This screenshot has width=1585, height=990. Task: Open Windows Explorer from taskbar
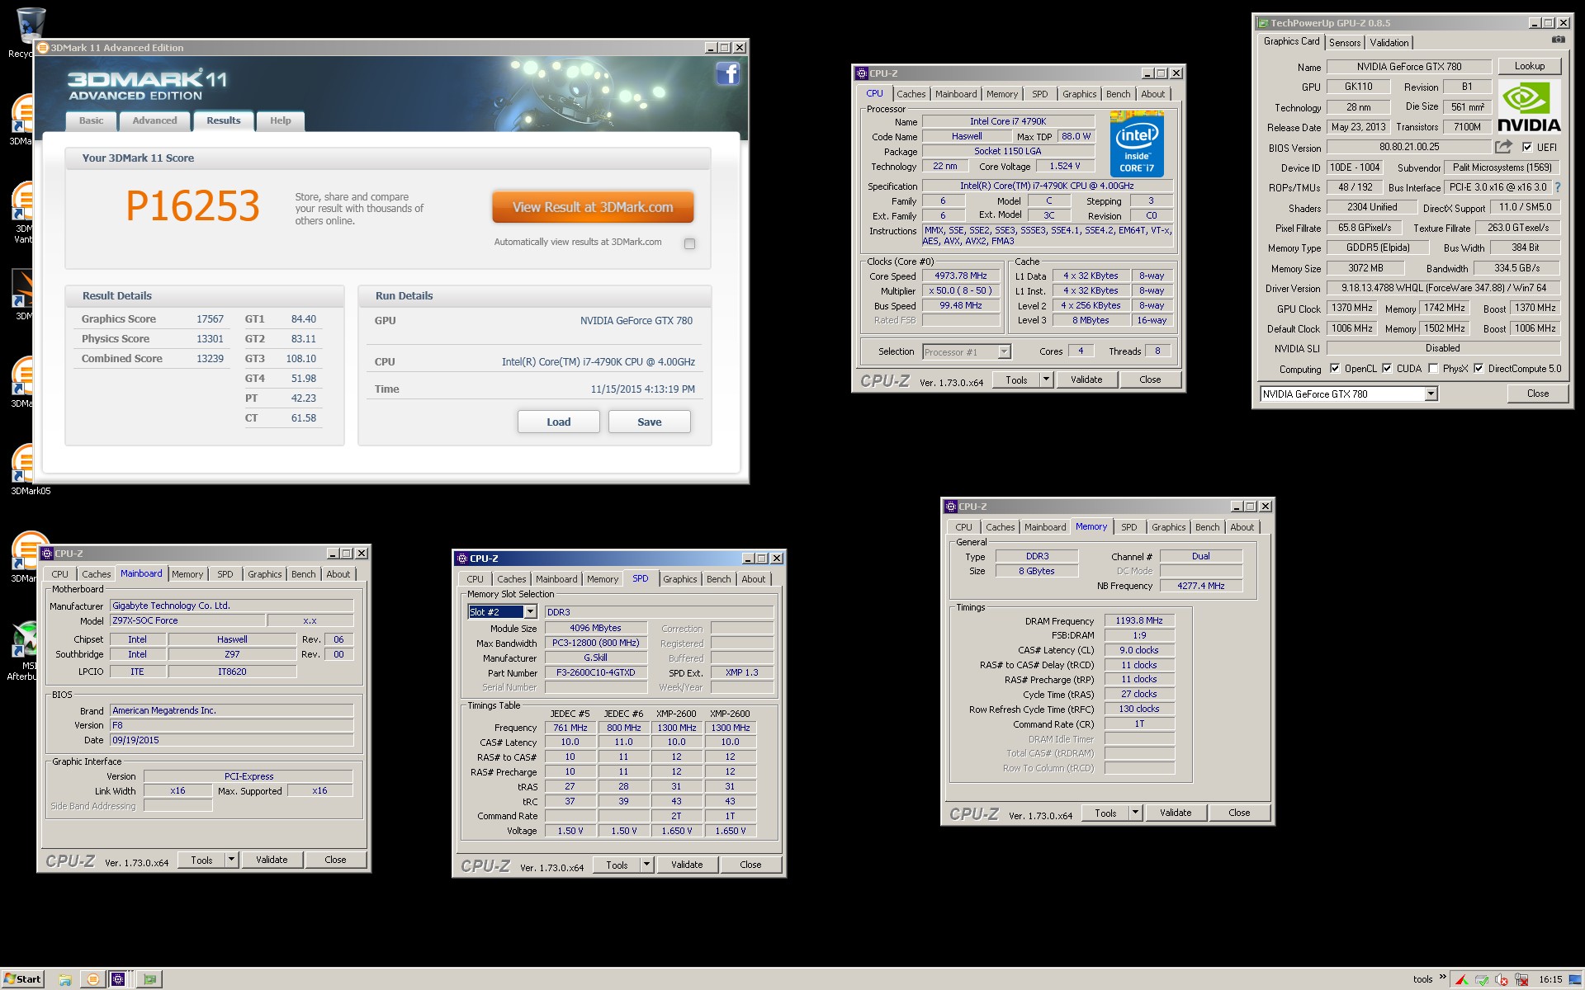pyautogui.click(x=65, y=979)
